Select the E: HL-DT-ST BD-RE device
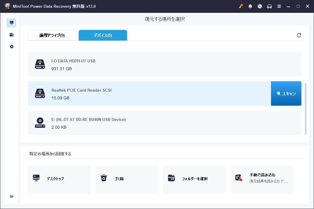This screenshot has height=209, width=314. (x=164, y=123)
